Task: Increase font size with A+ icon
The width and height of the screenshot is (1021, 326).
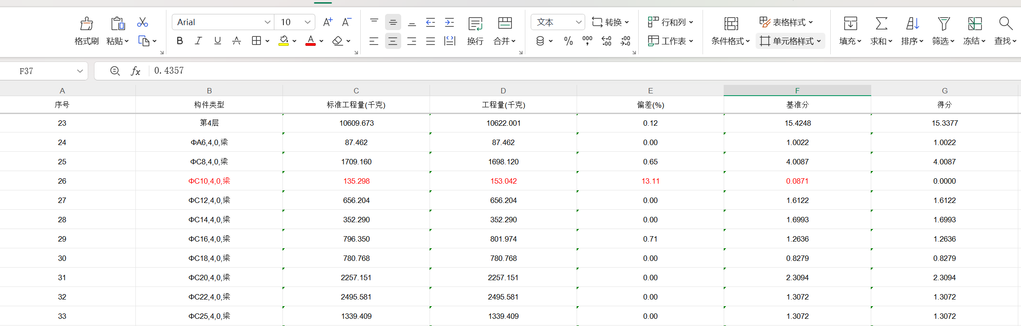Action: [x=328, y=22]
